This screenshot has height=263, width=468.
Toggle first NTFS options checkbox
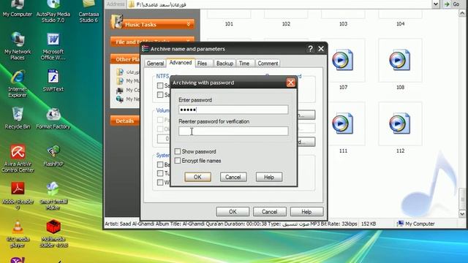pyautogui.click(x=160, y=85)
